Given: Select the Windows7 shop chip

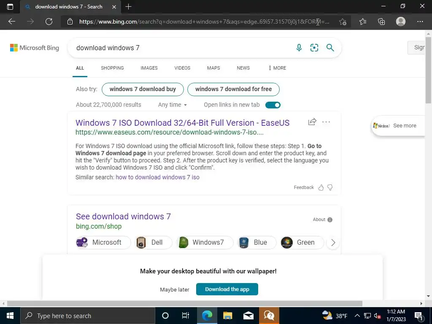Looking at the screenshot, I should pyautogui.click(x=205, y=243).
